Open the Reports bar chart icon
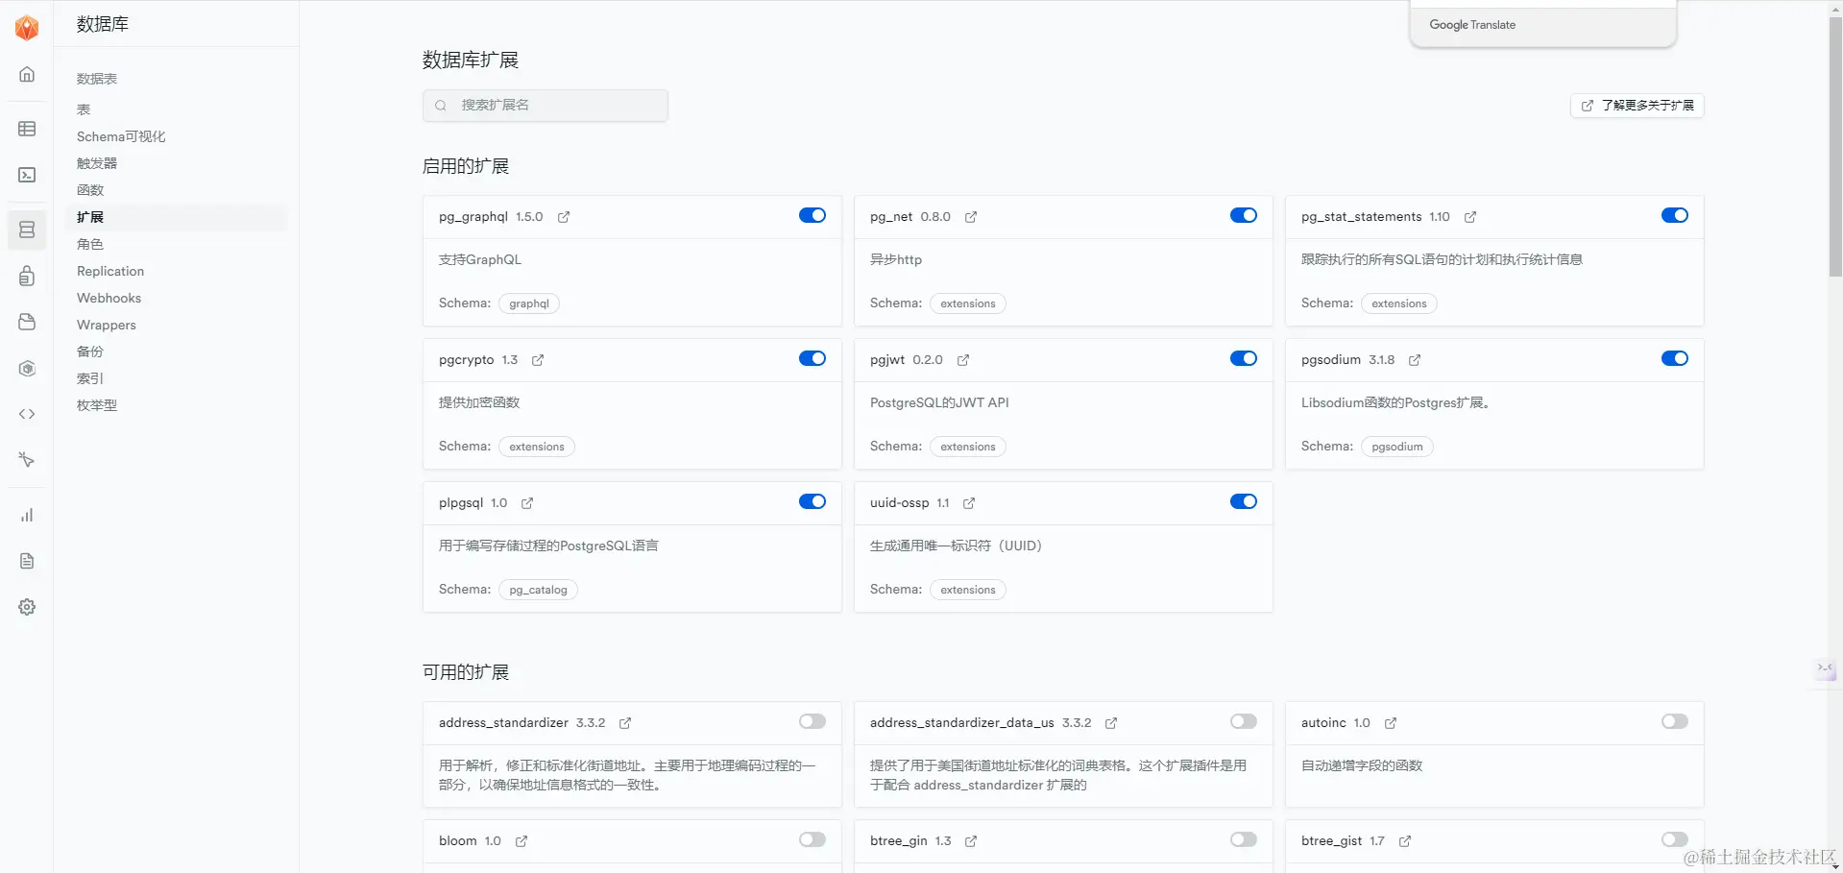 coord(27,515)
